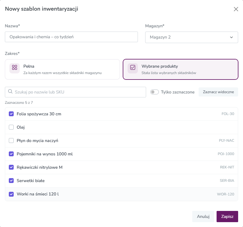Click the POJ-1000 SKU code
Screen dimensions: 243x227
[x=226, y=154]
